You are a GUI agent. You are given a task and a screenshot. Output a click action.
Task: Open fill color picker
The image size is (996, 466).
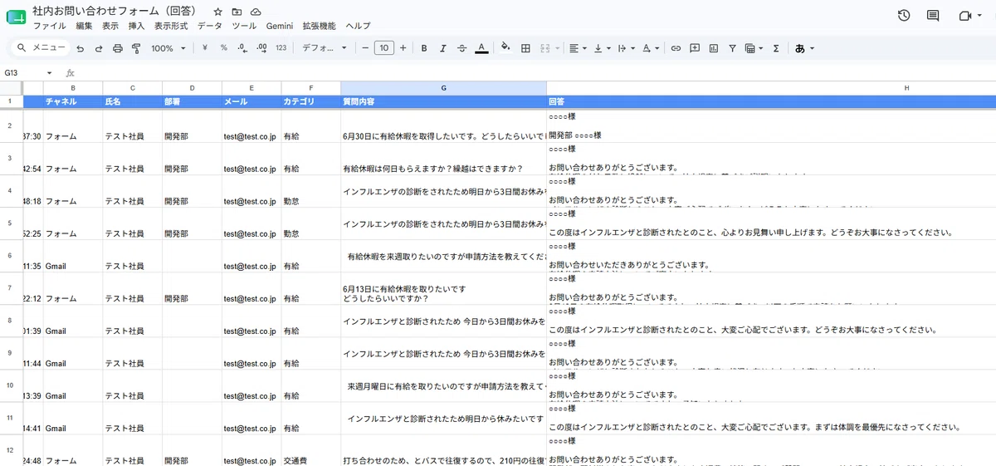[505, 48]
